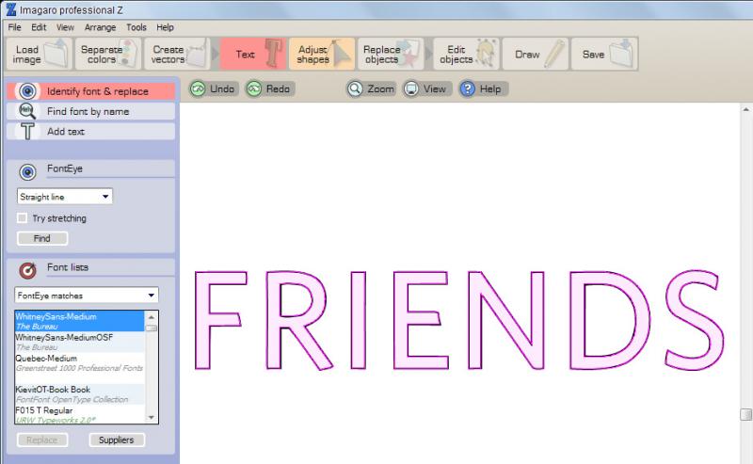Select the Text toolbar step
The image size is (753, 464).
point(252,55)
